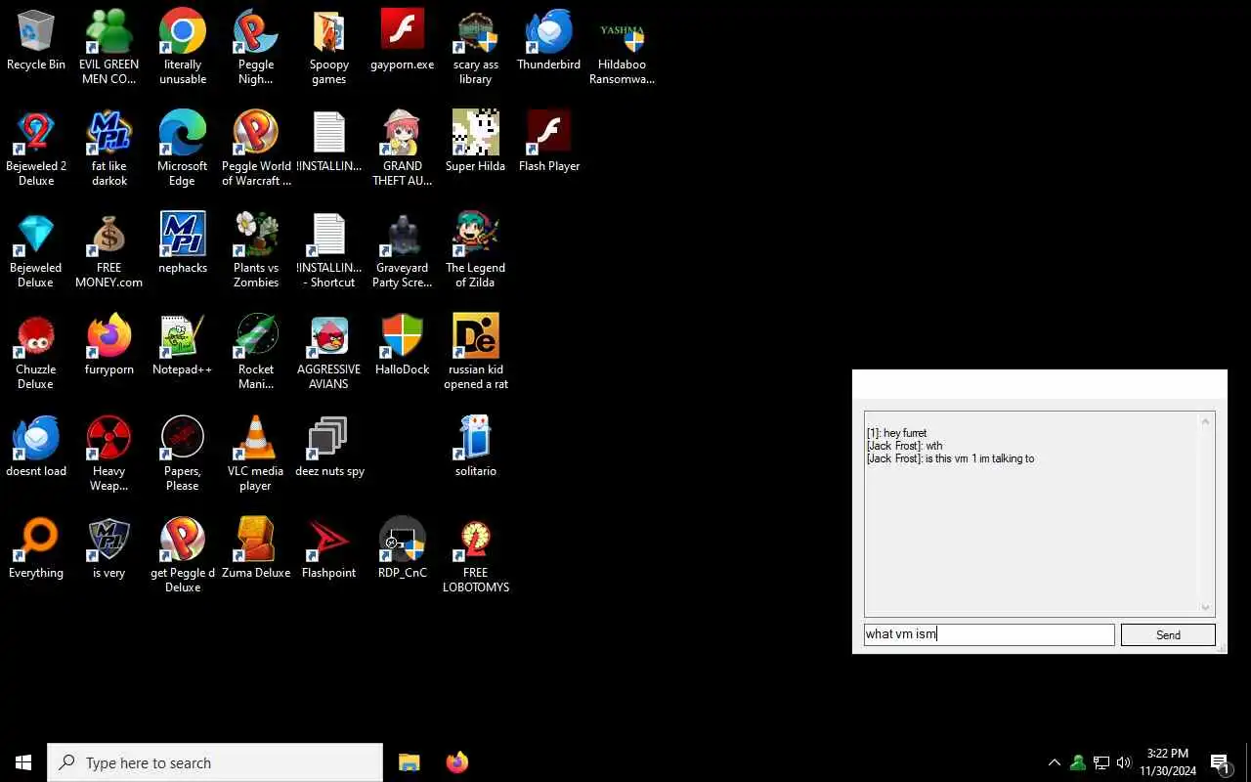Select the 'scary ass library' icon

coord(476,47)
